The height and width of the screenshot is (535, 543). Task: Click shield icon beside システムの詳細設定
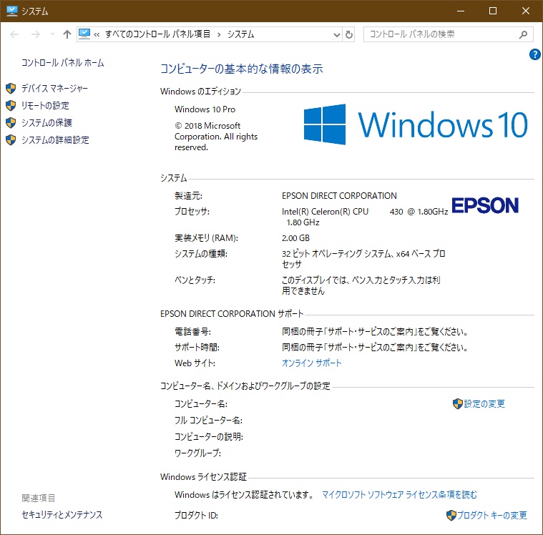coord(11,140)
